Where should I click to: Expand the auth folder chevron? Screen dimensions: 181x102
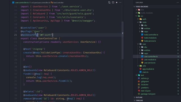138,19
